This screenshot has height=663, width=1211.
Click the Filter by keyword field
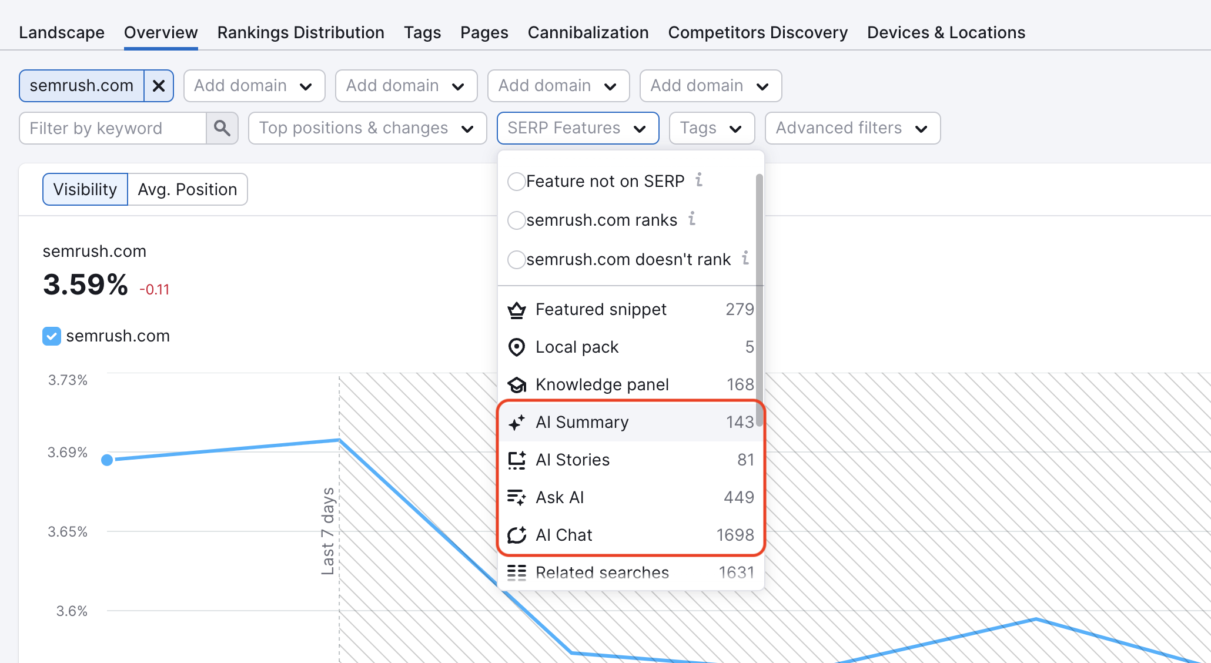pos(113,128)
